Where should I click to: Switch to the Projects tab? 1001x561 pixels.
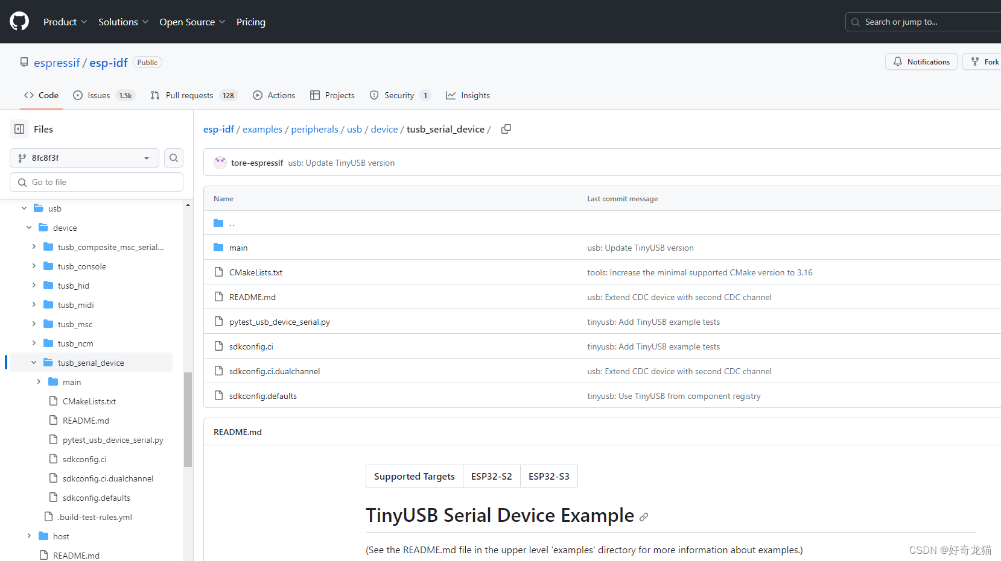[x=332, y=95]
